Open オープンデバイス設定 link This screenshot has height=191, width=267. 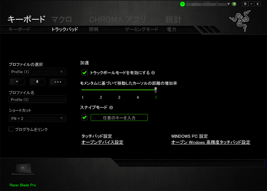(102, 142)
